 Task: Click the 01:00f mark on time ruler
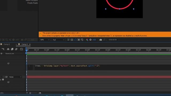point(46,50)
